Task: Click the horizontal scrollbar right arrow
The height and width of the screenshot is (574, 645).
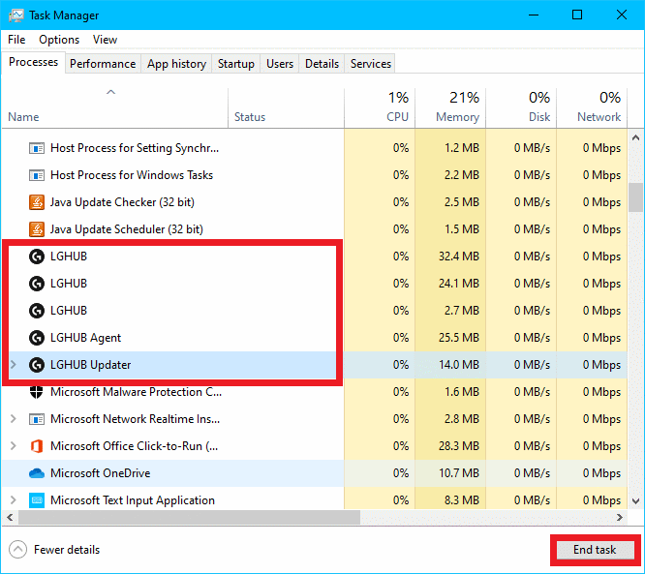Action: 620,517
